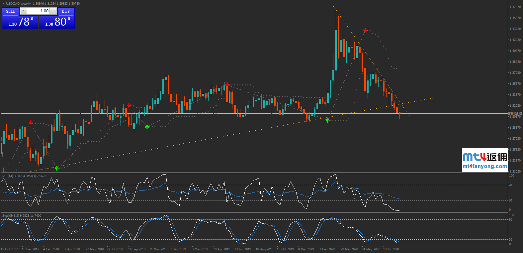Screen dimensions: 523x253
Task: Select the green up arrow above Sep 2018
Action: (x=147, y=127)
